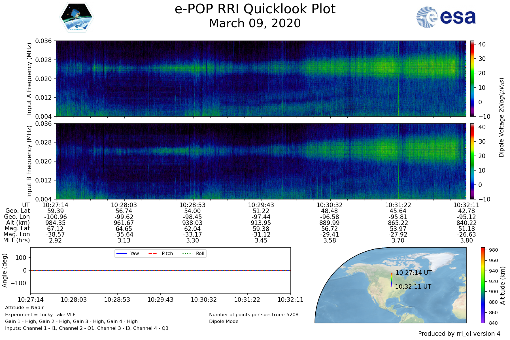The height and width of the screenshot is (340, 510).
Task: Click the rainbow satellite track on the map
Action: (392, 280)
